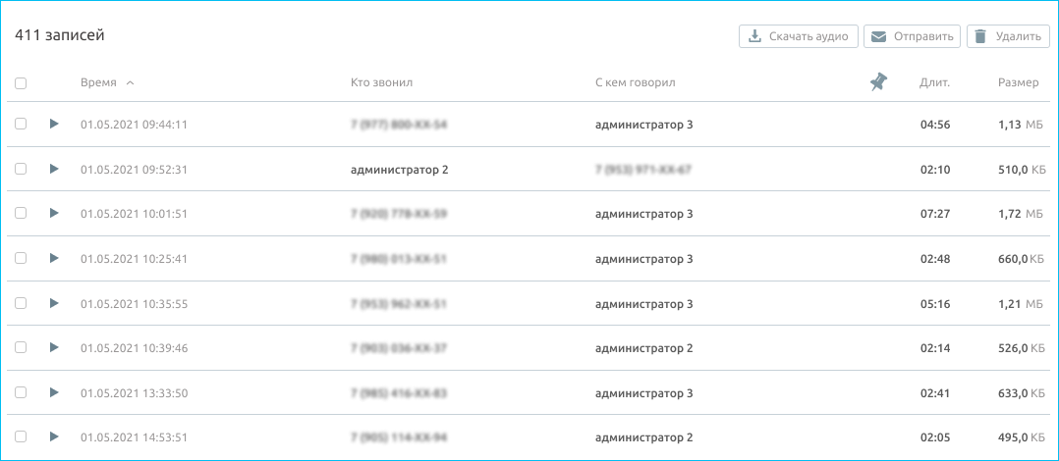
Task: Click the Длит. column header
Action: 934,82
